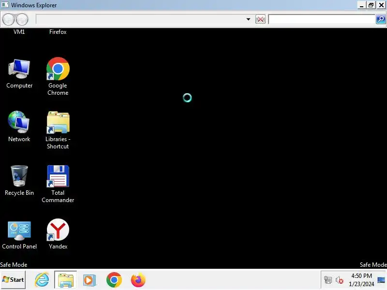Select the Recycle Bin icon

tap(19, 180)
